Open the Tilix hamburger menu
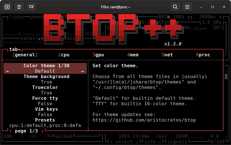Screen dimensions: 231x145 (x=187, y=7)
